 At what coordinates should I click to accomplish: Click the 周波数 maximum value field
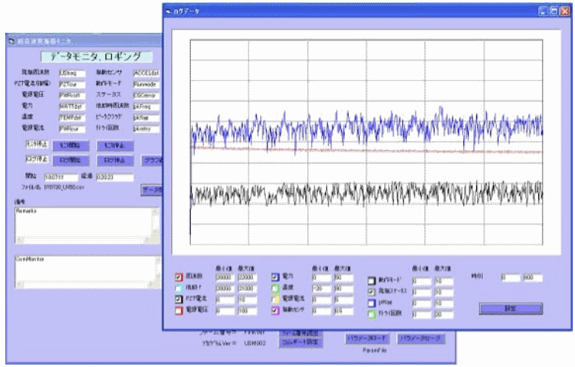[248, 277]
